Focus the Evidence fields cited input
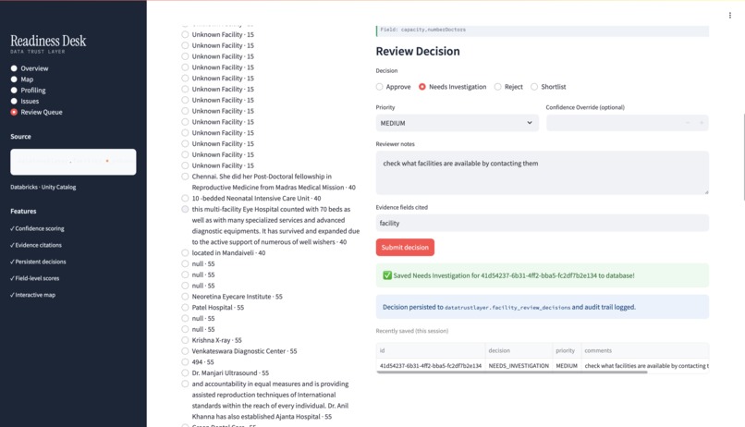Screen dimensions: 745x427 [543, 224]
